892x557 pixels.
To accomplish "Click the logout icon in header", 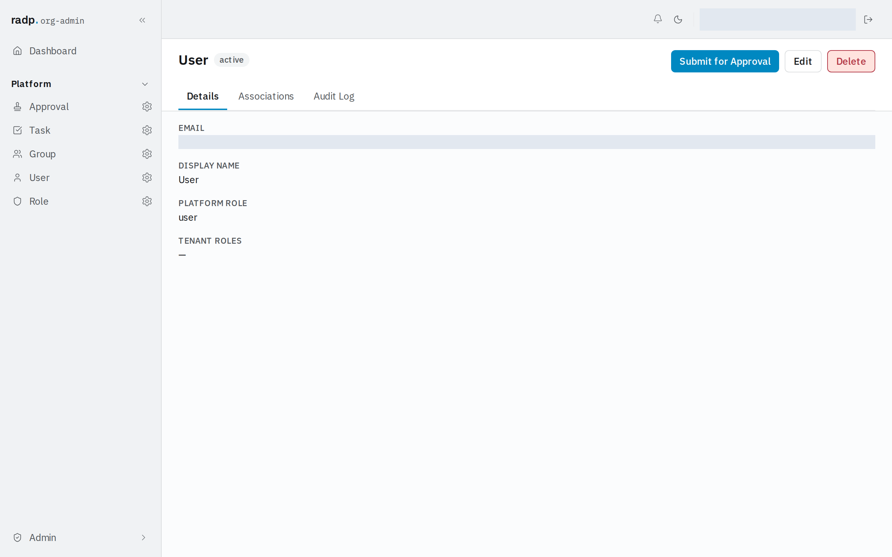I will click(868, 19).
